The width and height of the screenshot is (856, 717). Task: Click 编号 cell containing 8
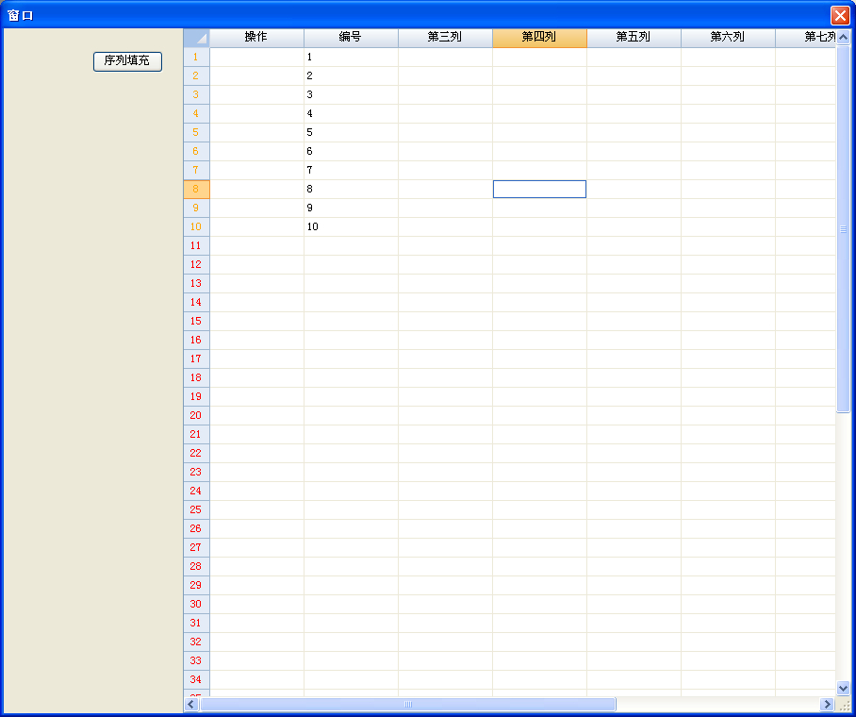[351, 189]
